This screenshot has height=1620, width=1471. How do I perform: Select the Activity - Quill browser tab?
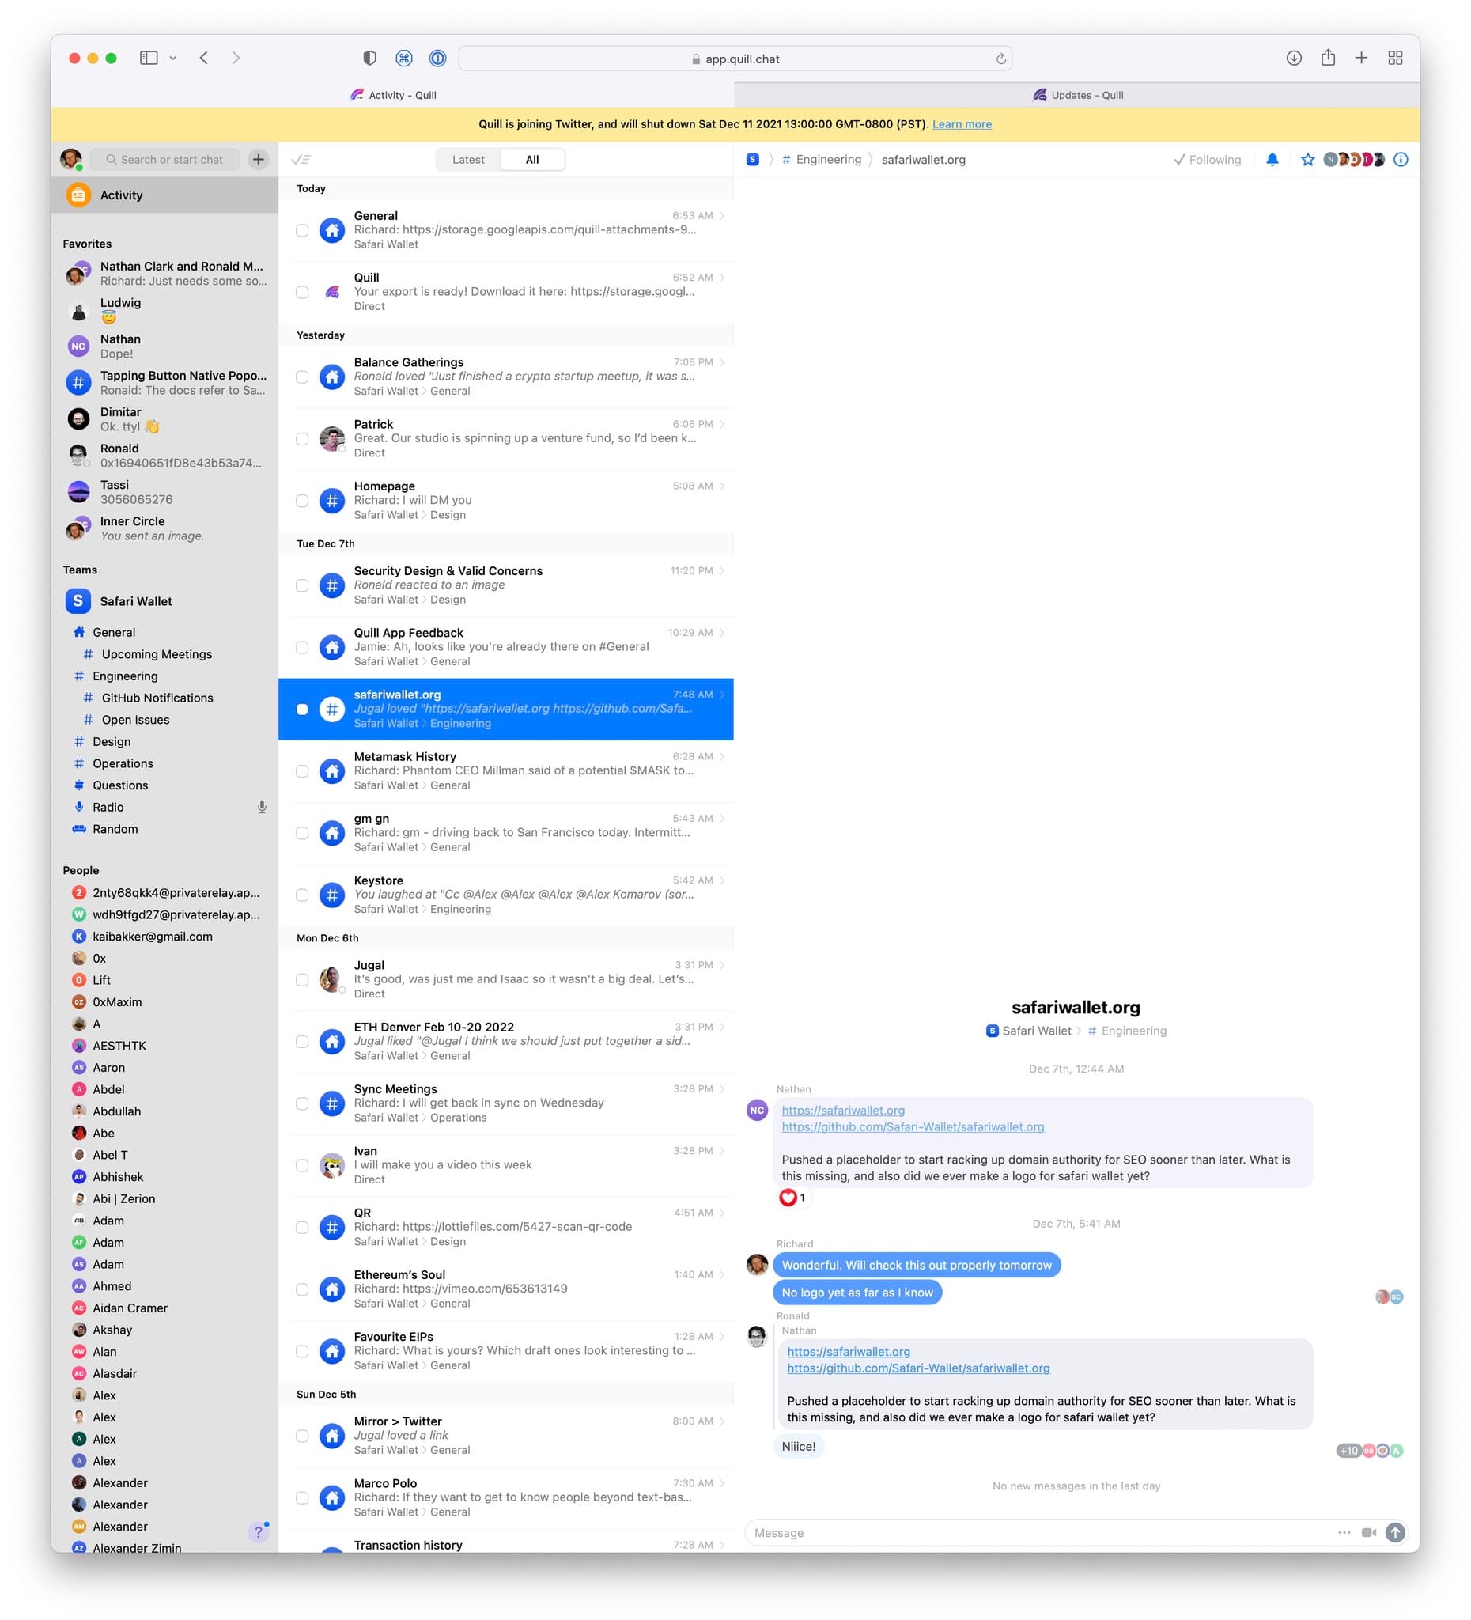point(393,95)
